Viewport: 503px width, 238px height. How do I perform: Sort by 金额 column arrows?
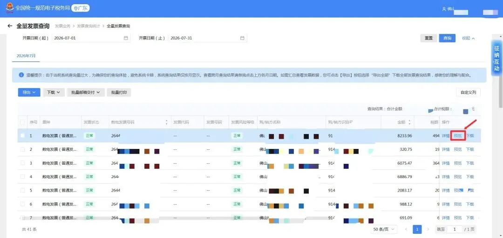coord(409,122)
